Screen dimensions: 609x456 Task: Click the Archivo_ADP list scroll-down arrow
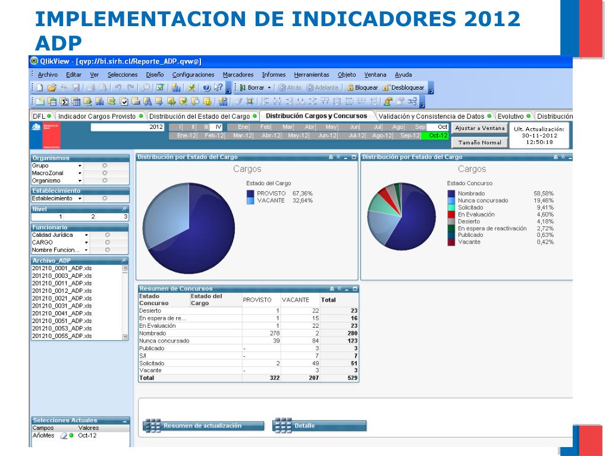pyautogui.click(x=125, y=337)
